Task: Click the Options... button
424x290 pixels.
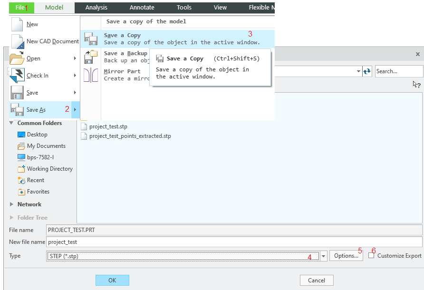Action: 346,256
